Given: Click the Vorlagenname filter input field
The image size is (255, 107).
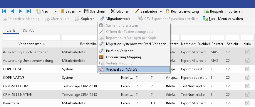Looking at the screenshot, I should [x=32, y=38].
